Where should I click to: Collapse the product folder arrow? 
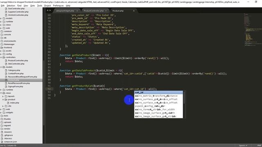3,100
